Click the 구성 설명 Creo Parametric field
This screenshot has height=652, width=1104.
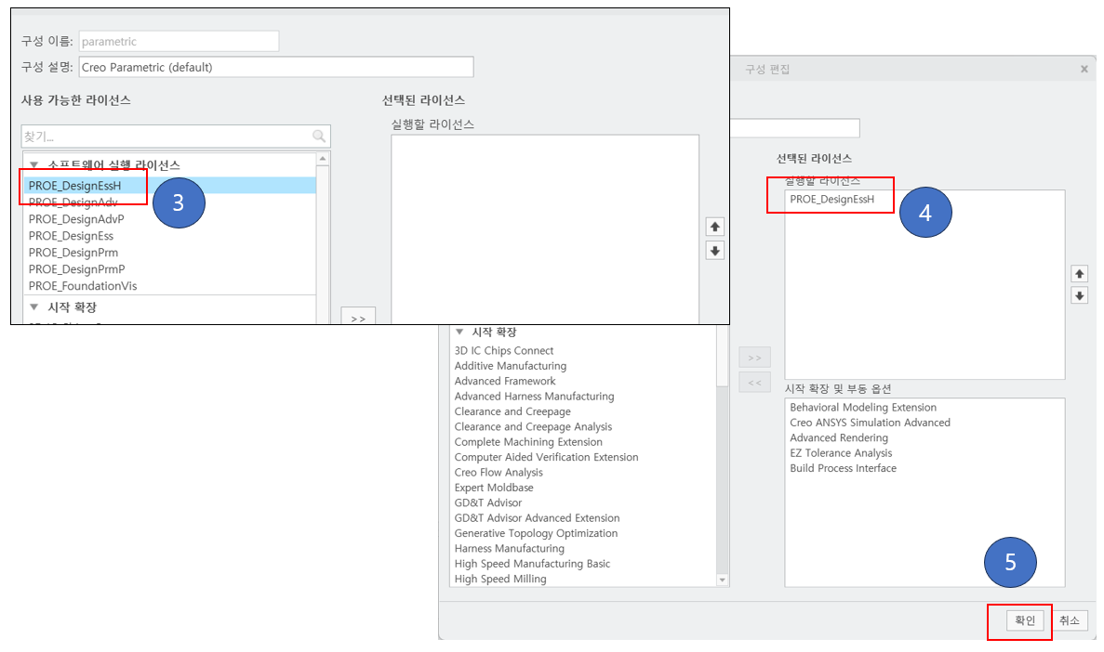(276, 68)
